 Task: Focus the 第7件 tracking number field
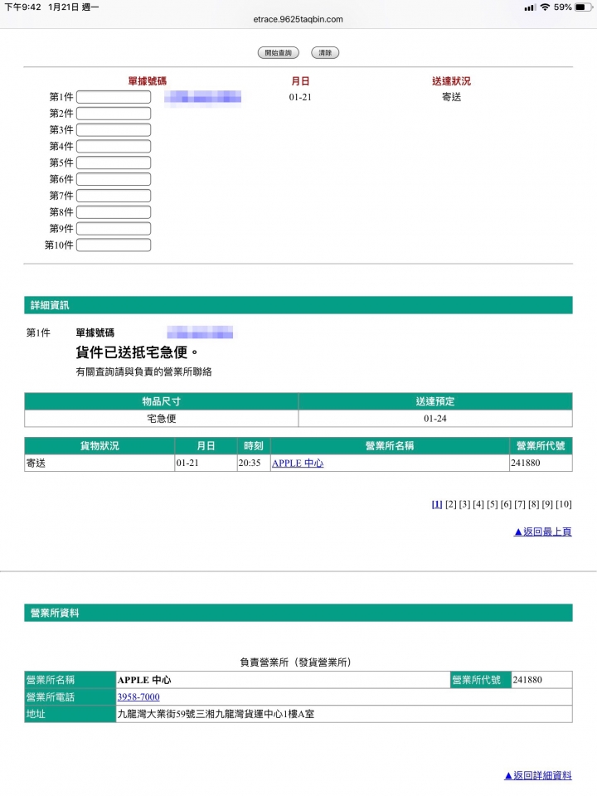coord(114,196)
